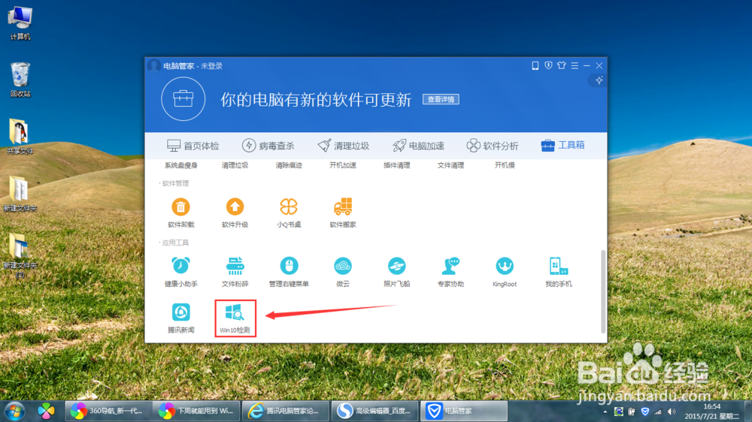Image resolution: width=752 pixels, height=422 pixels.
Task: Switch to 软件分析 tab
Action: tap(493, 146)
